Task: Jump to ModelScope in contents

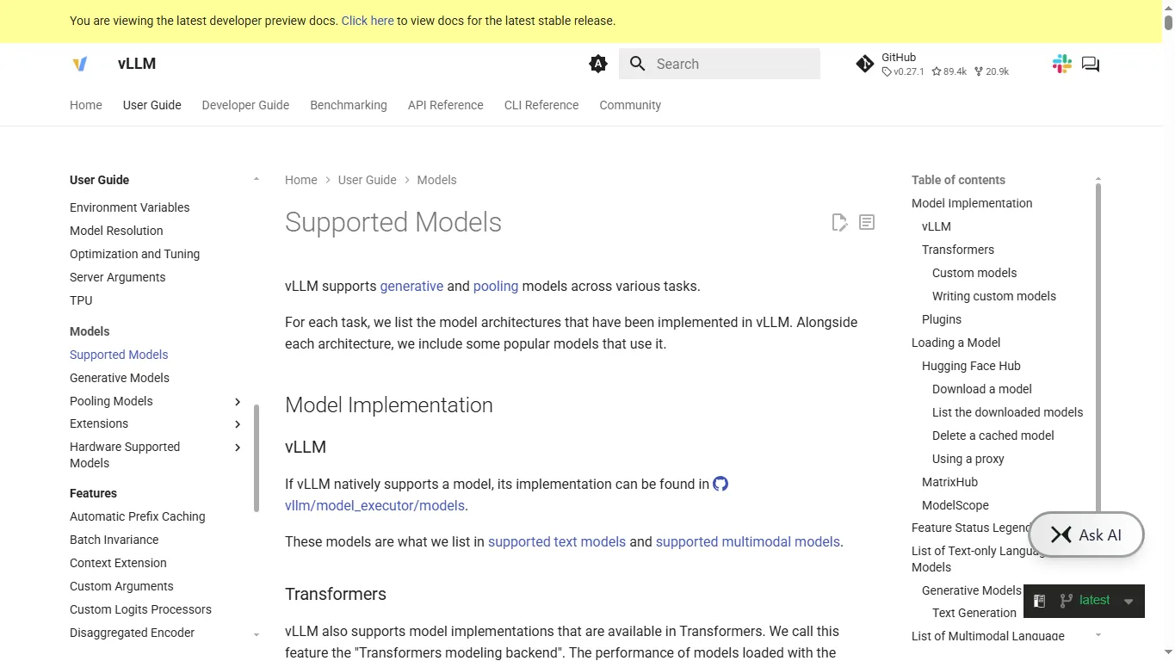Action: (x=955, y=505)
